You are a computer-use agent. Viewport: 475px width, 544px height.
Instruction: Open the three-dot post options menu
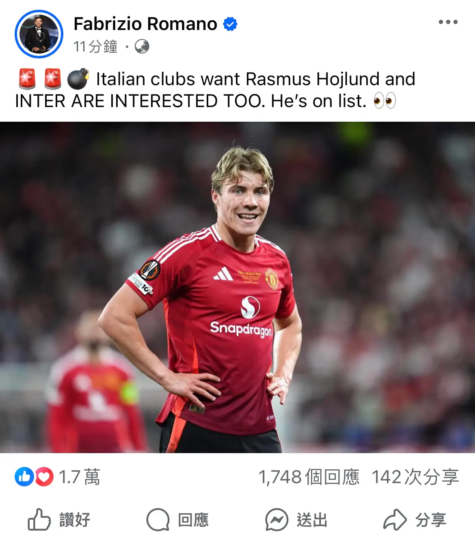pos(448,22)
